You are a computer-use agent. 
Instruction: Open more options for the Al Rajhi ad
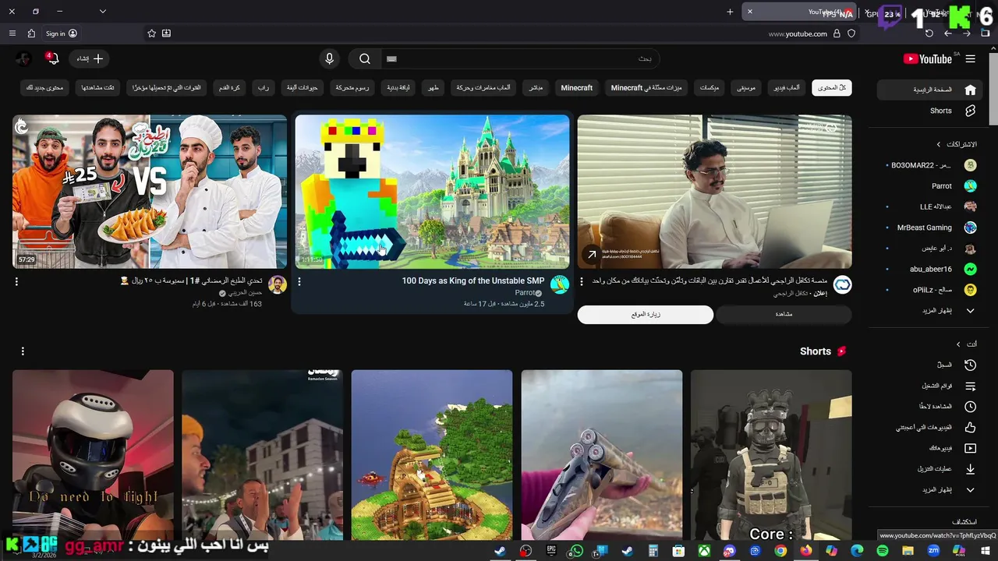[581, 281]
